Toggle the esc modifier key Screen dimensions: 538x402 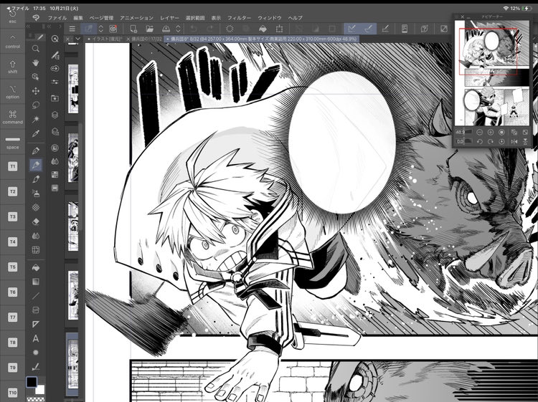[12, 16]
